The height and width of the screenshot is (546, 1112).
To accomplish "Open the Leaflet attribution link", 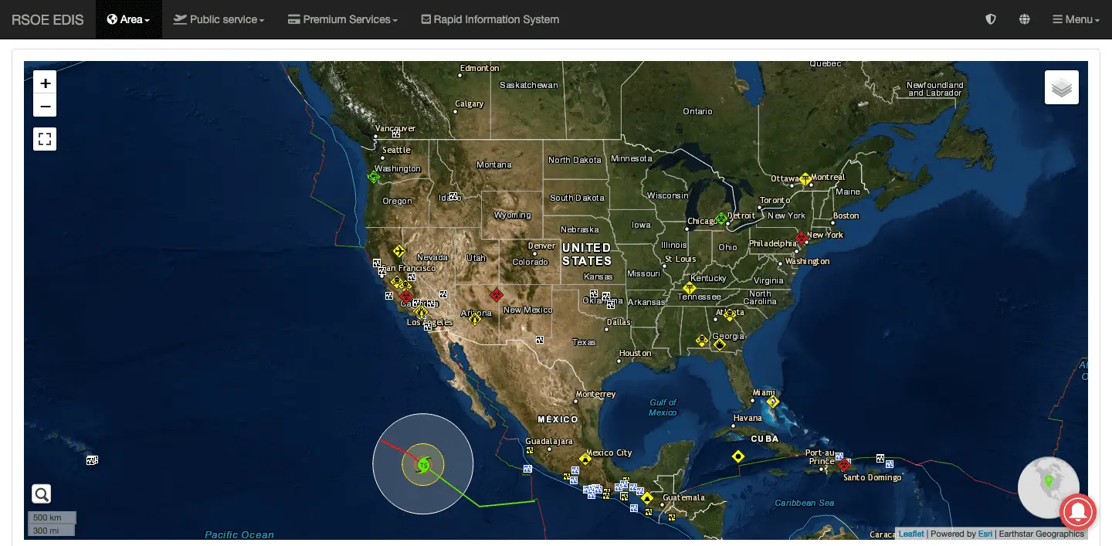I will pos(910,534).
